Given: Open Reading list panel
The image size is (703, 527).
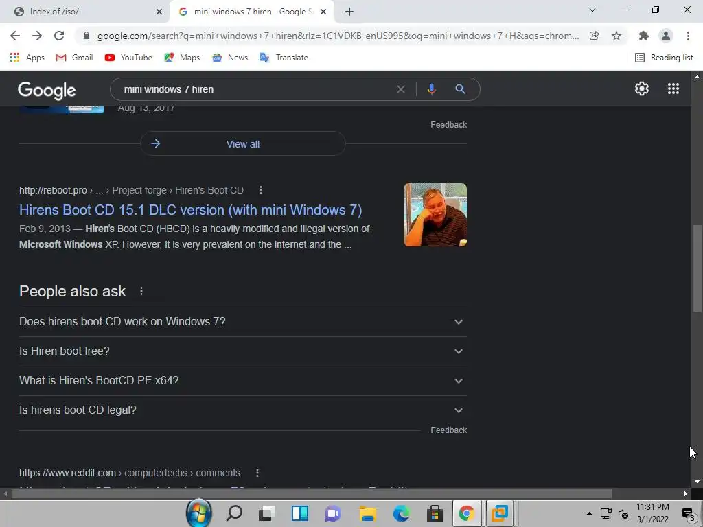Looking at the screenshot, I should (x=664, y=58).
